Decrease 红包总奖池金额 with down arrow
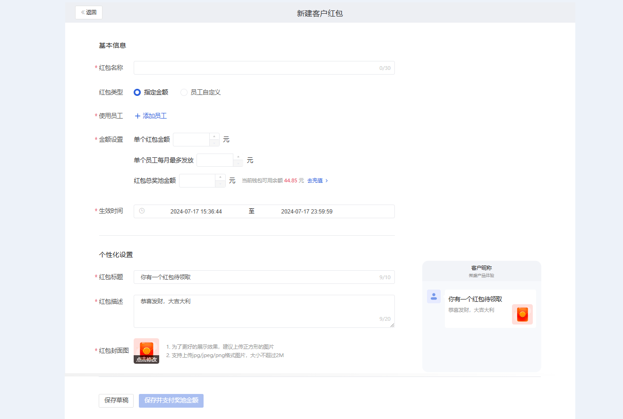The width and height of the screenshot is (623, 419). pyautogui.click(x=221, y=184)
